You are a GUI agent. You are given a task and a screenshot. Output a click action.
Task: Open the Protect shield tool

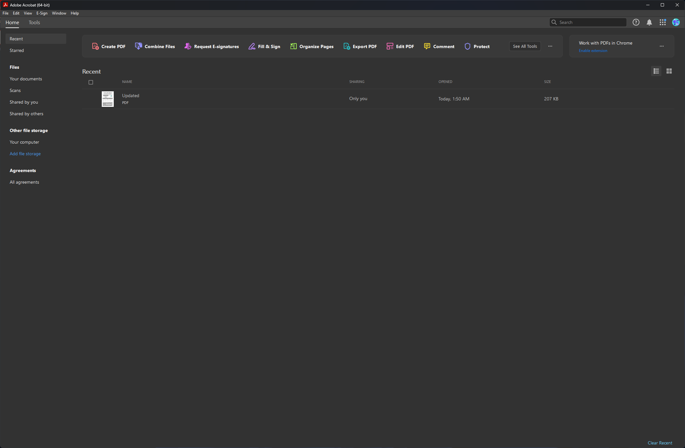click(x=468, y=46)
